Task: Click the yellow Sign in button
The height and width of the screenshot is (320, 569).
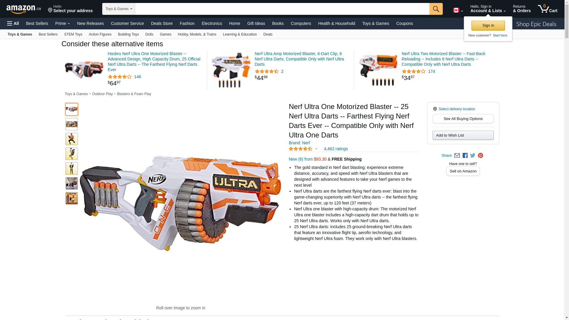Action: [x=488, y=25]
